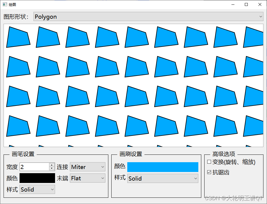267x204 pixels.
Task: Click the pen width spinner down arrow
Action: 52,168
